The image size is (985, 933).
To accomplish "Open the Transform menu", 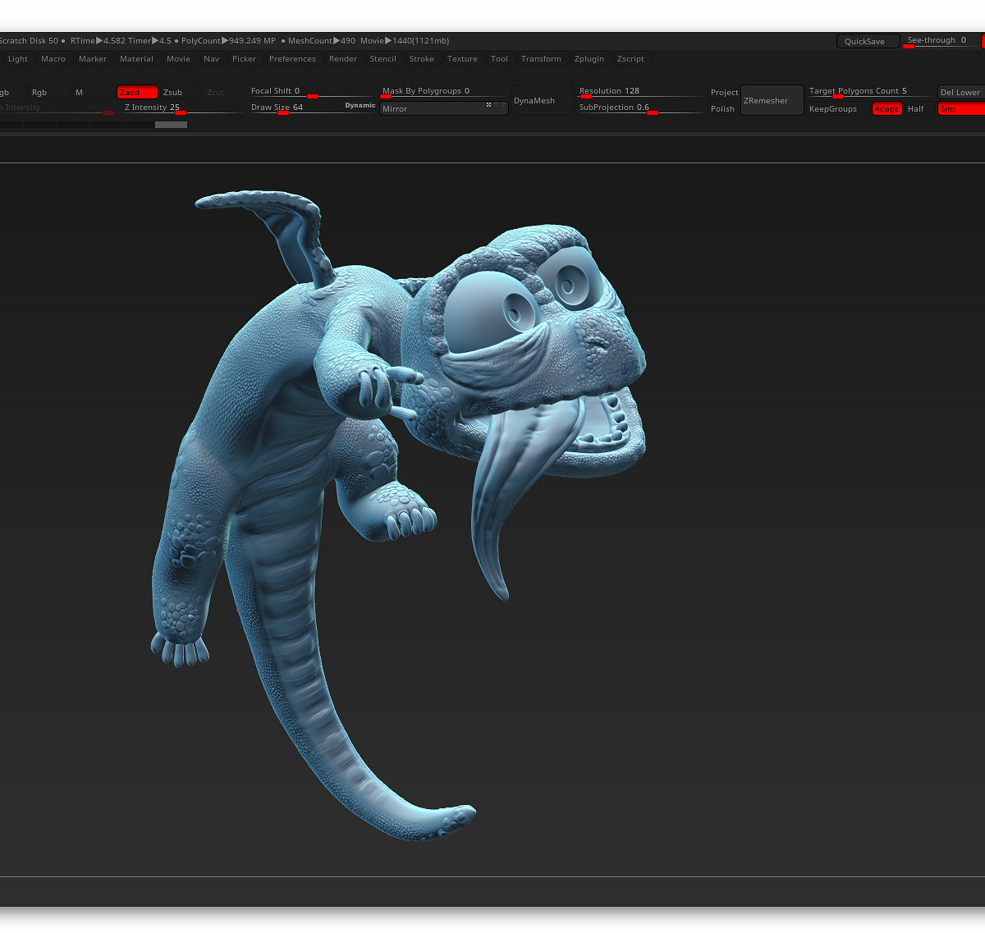I will (x=542, y=59).
